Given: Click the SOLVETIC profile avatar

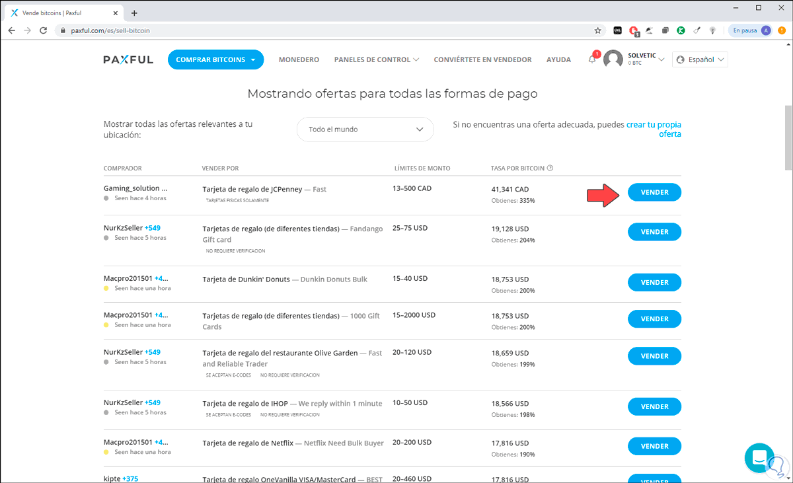Looking at the screenshot, I should (x=613, y=59).
